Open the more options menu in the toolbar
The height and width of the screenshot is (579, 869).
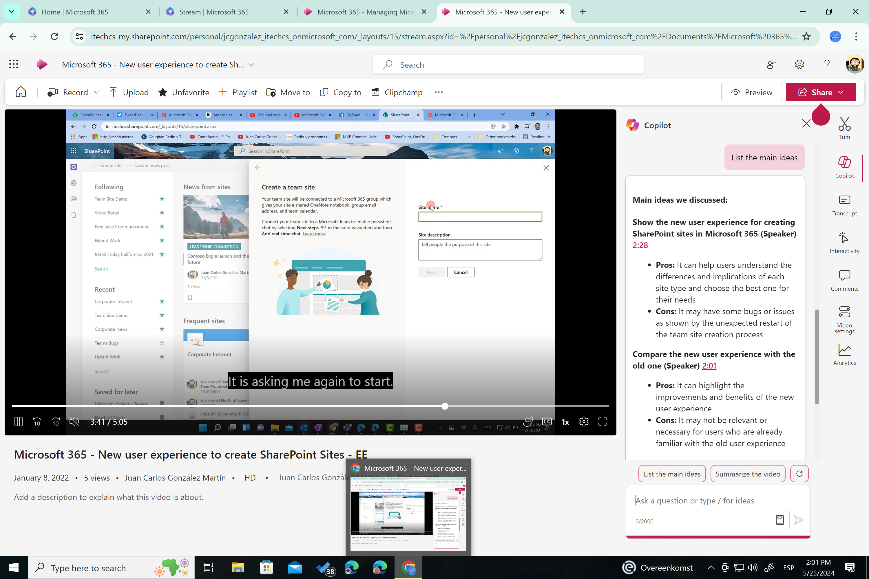[x=439, y=92]
